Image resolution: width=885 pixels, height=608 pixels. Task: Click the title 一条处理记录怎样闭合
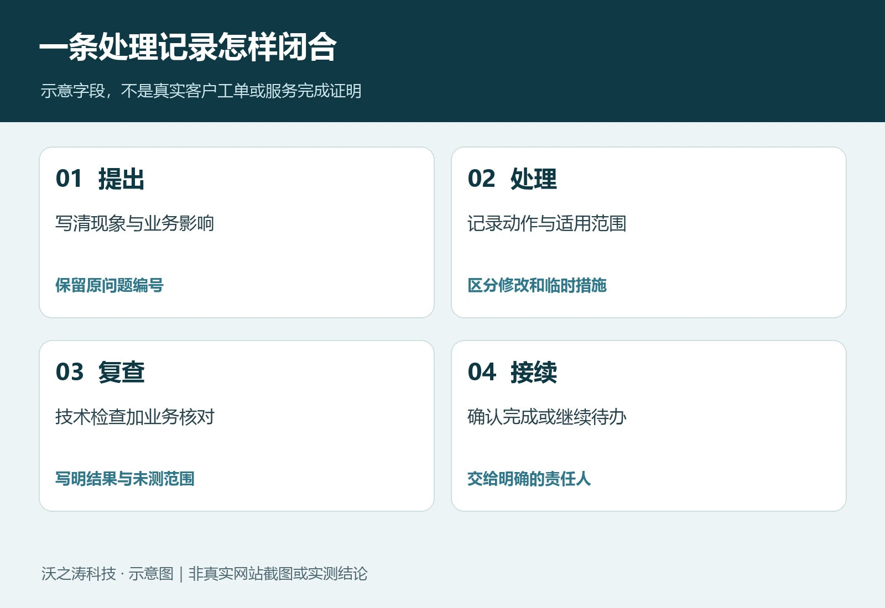point(188,46)
